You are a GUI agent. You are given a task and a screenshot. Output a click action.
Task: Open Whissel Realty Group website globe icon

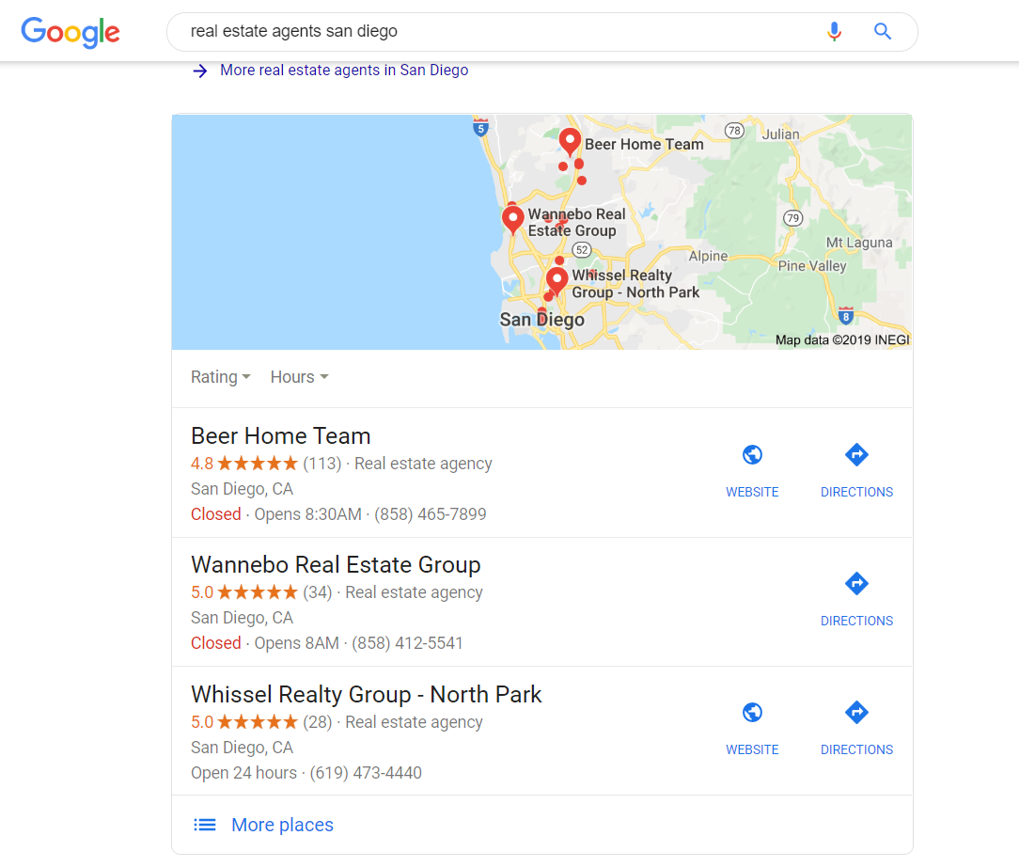pyautogui.click(x=752, y=713)
